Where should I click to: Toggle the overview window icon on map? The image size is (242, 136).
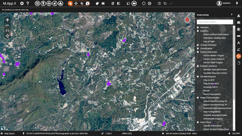pos(3,128)
